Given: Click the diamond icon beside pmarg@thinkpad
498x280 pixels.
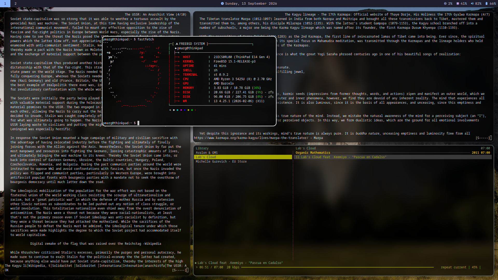Looking at the screenshot, I should (176, 48).
